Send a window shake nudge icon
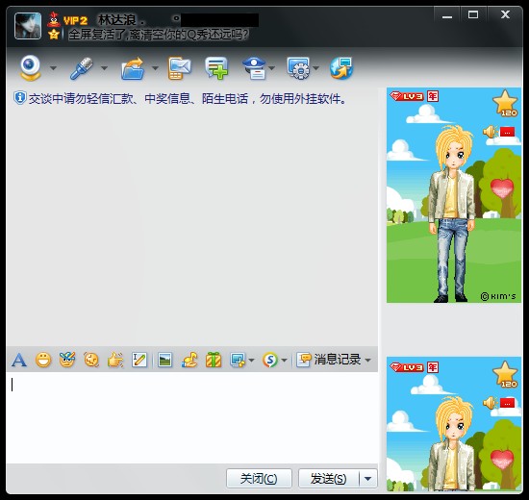Image resolution: width=529 pixels, height=500 pixels. pyautogui.click(x=91, y=360)
